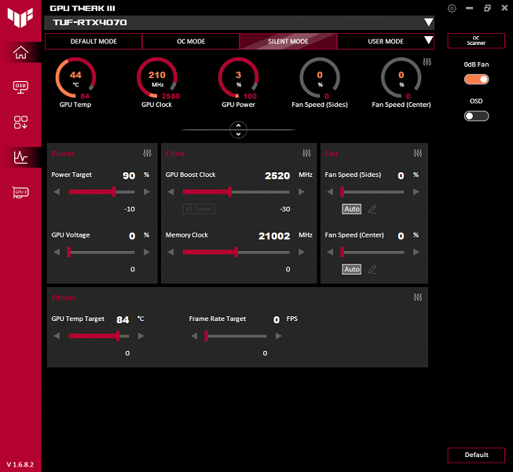This screenshot has height=472, width=513.
Task: Collapse the gauges section with chevron toggle
Action: [238, 130]
